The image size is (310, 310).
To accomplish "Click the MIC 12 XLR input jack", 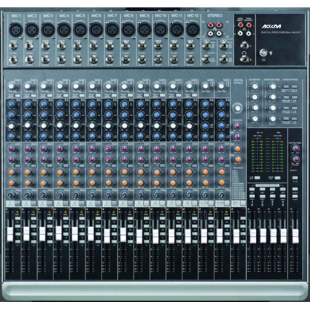I will (x=193, y=30).
